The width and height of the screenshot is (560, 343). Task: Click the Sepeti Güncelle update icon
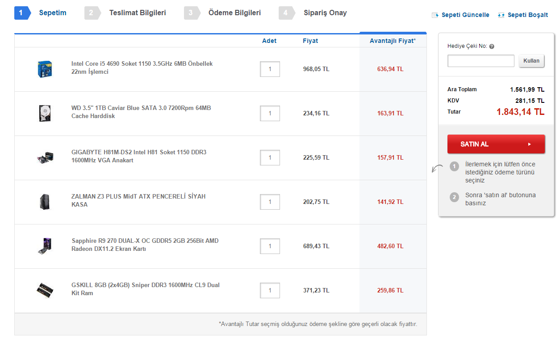[x=435, y=15]
